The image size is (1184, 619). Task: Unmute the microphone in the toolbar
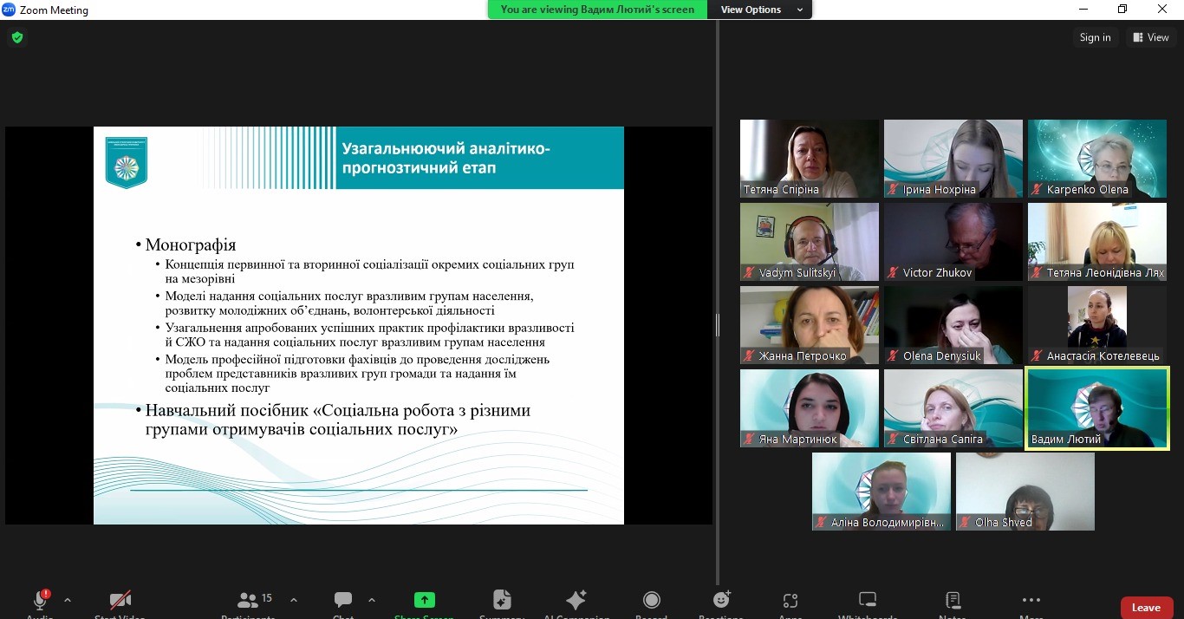pos(40,601)
